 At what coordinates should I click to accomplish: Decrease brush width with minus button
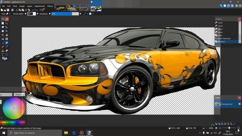coord(25,14)
